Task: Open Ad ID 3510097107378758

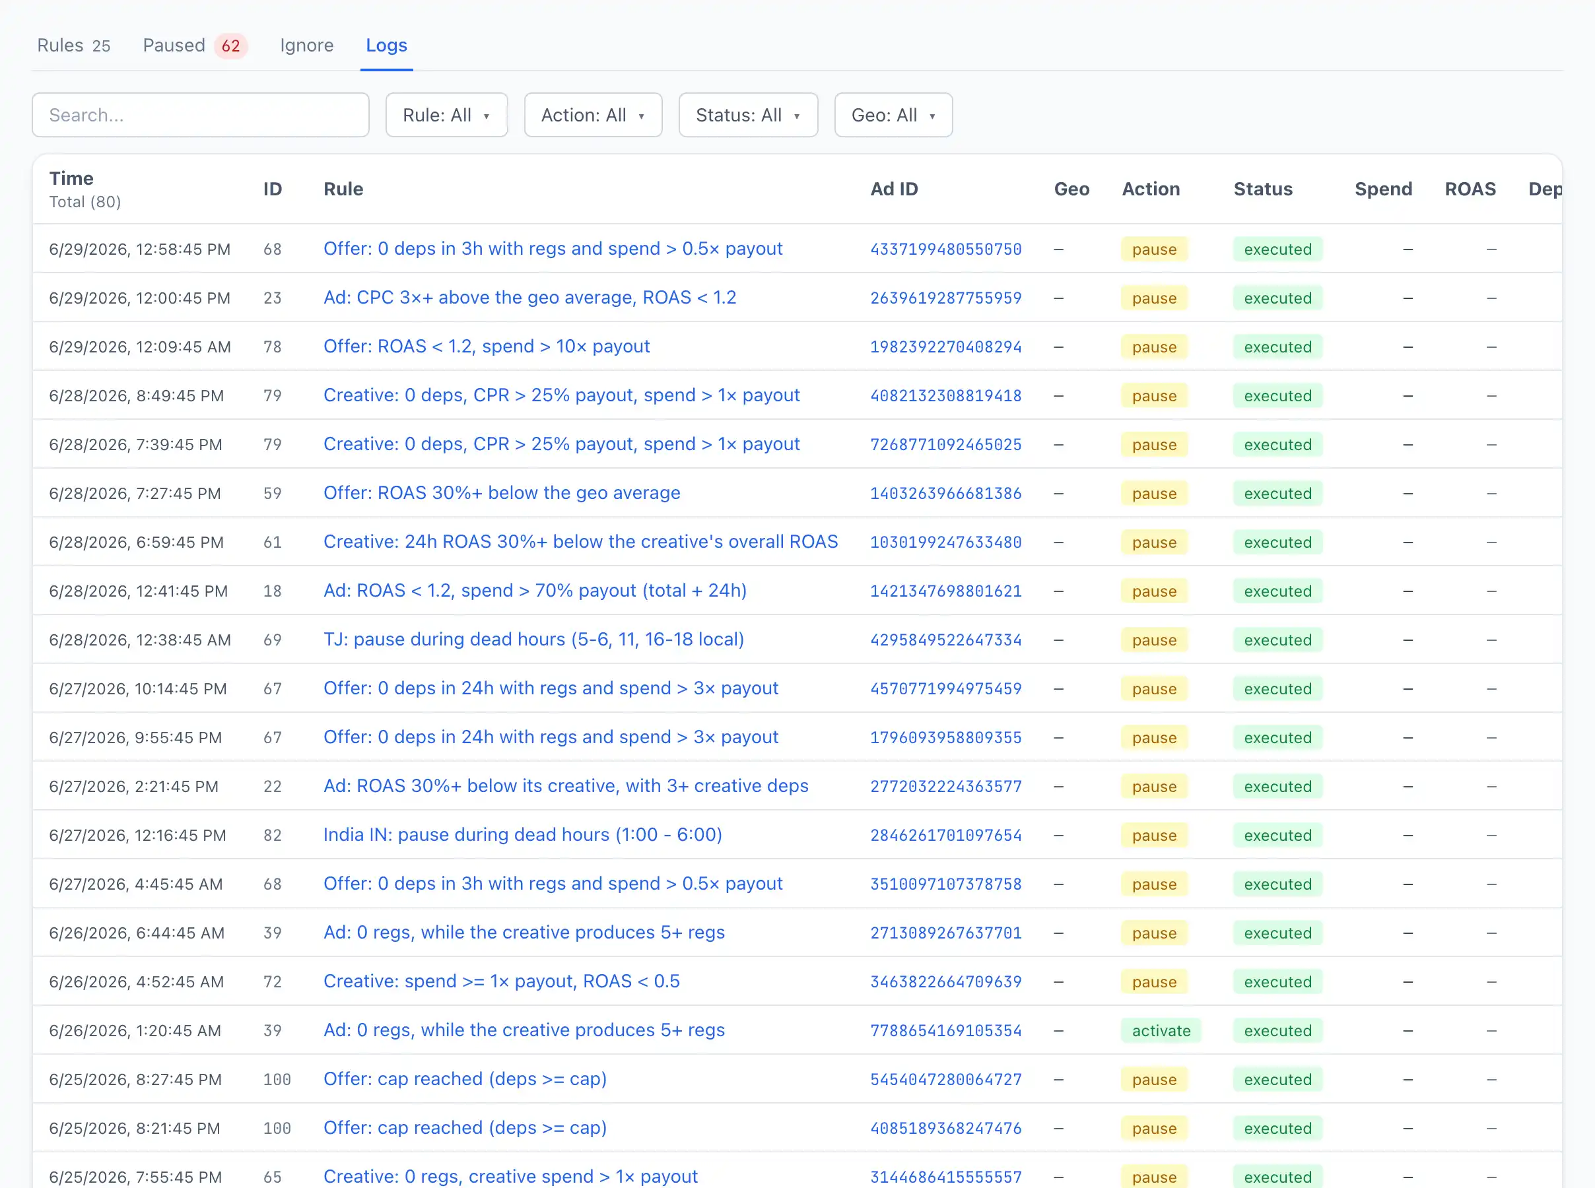Action: [945, 885]
